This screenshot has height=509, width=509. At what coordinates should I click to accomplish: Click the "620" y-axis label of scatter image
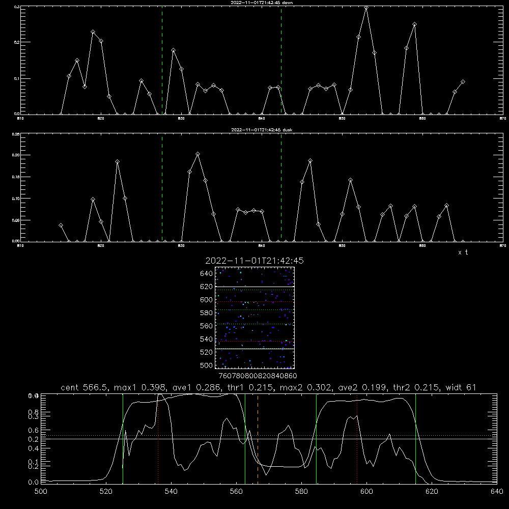click(207, 287)
